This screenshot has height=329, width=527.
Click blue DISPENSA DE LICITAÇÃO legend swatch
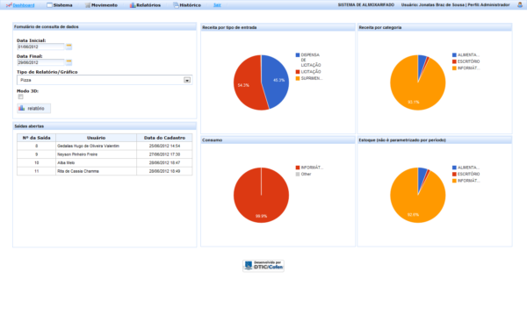tap(298, 54)
